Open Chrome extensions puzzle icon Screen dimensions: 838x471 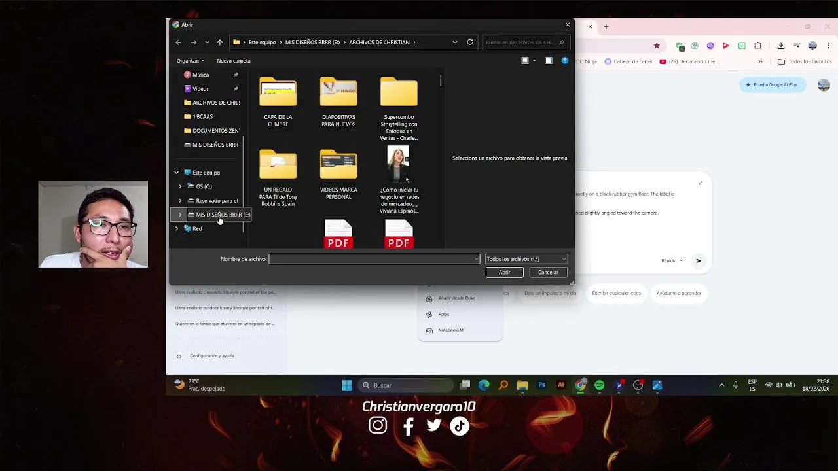(757, 46)
